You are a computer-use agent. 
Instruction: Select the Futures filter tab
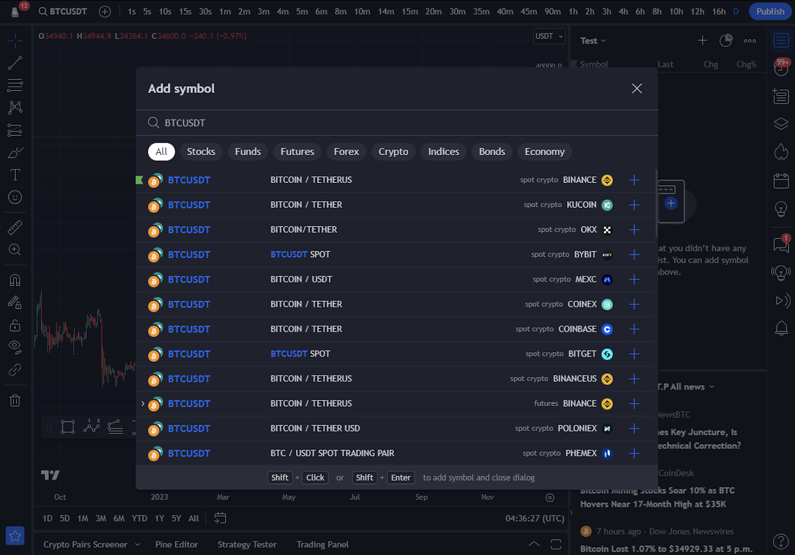tap(297, 152)
